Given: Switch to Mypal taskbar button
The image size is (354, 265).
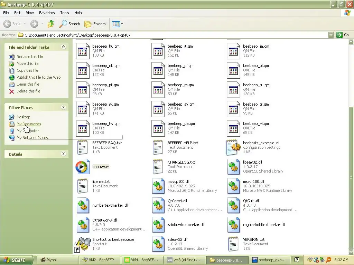Looking at the screenshot, I should click(57, 260).
